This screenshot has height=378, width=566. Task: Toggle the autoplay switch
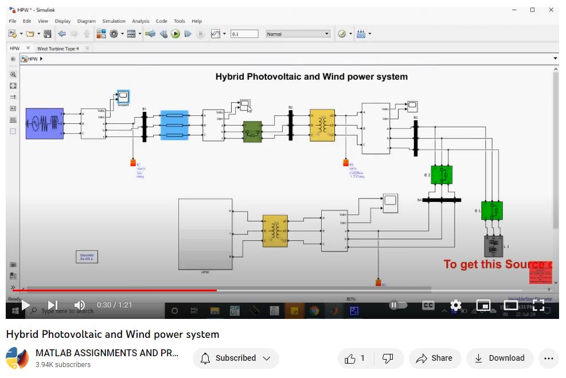(397, 305)
